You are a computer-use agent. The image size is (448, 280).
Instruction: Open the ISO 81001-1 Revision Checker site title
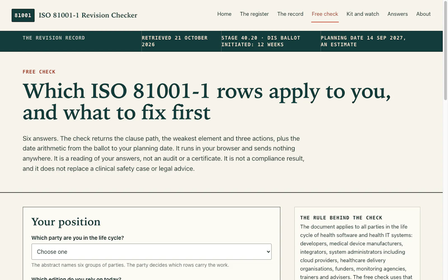[88, 15]
